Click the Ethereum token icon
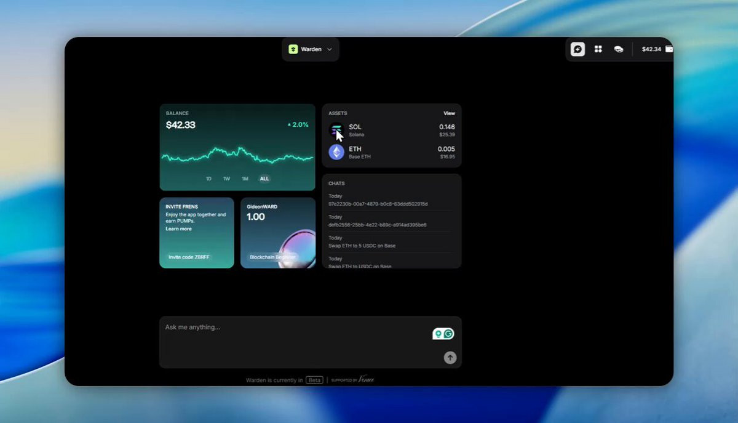The image size is (738, 423). [336, 152]
